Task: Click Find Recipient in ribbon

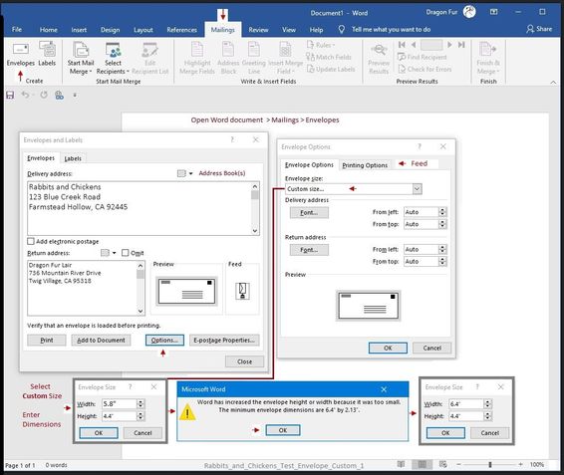Action: click(423, 57)
